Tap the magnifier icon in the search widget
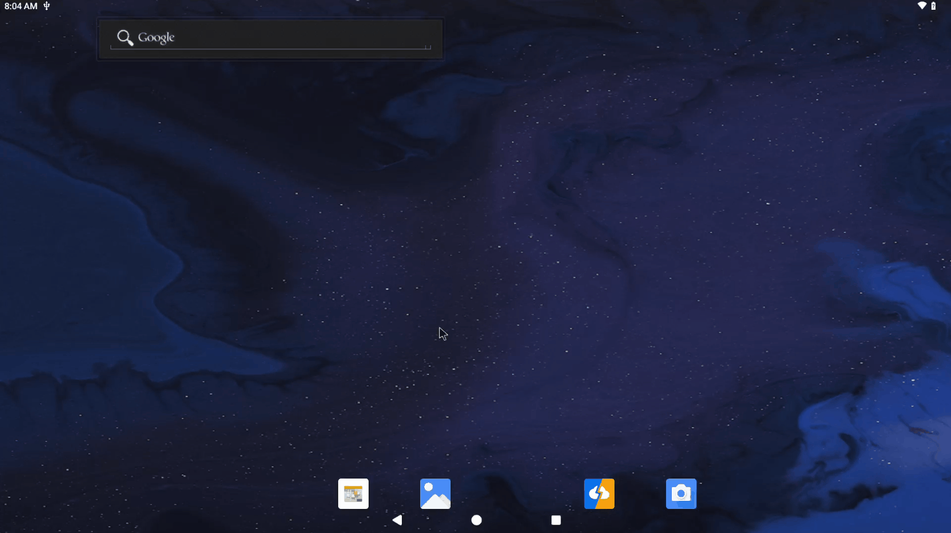The width and height of the screenshot is (951, 533). click(124, 37)
